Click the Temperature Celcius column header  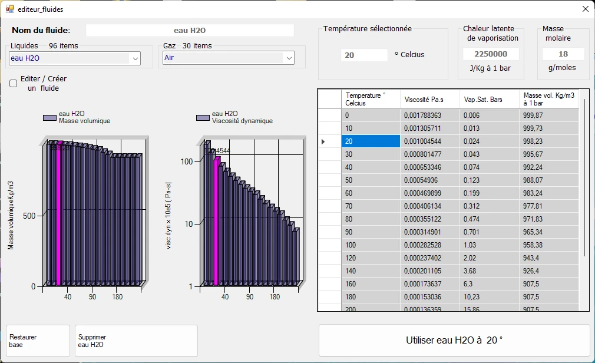[371, 100]
